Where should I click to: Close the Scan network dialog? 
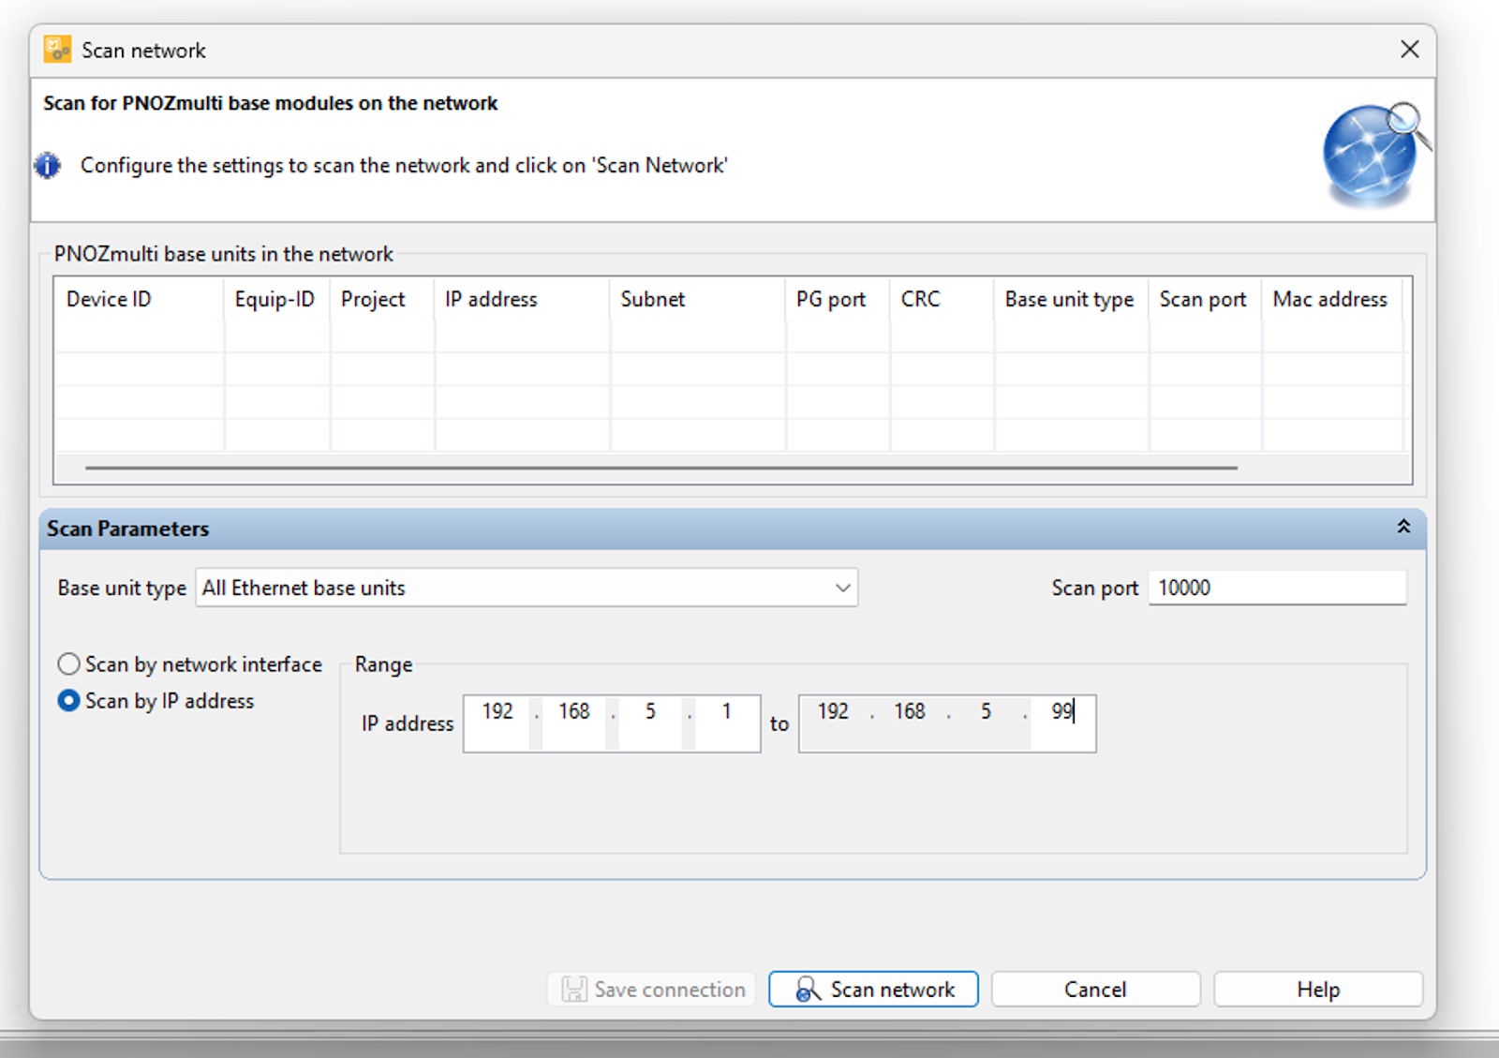click(1409, 50)
